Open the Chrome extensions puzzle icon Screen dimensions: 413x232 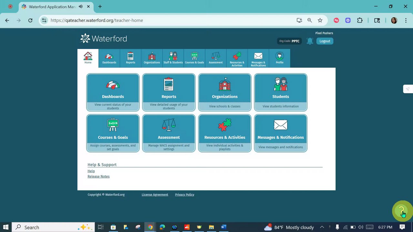(360, 20)
